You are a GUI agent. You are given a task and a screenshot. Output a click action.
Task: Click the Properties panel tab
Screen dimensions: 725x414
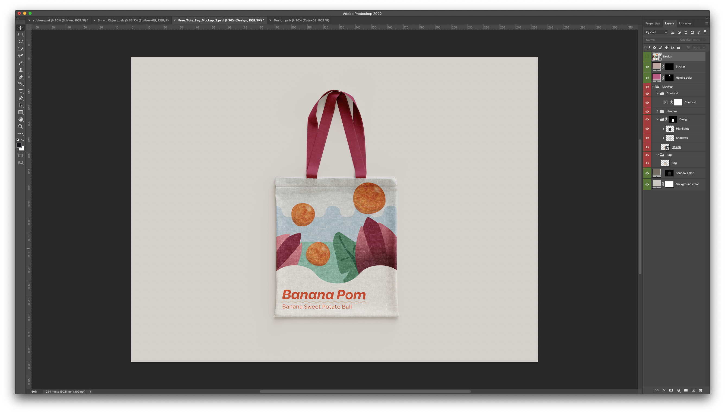[x=652, y=24]
